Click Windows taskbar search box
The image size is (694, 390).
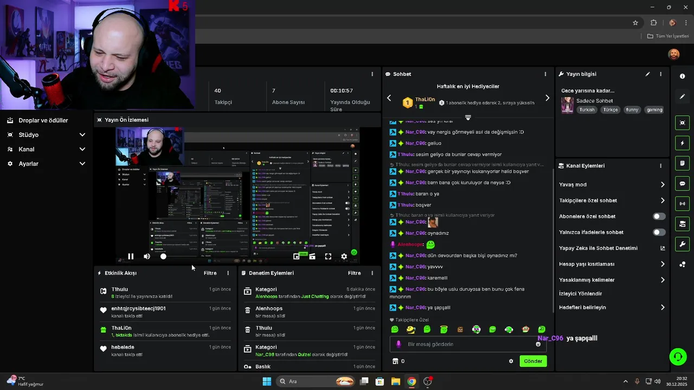click(316, 381)
